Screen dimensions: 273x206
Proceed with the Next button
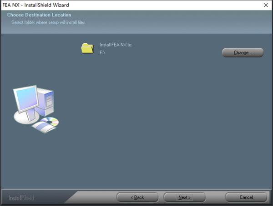[184, 197]
